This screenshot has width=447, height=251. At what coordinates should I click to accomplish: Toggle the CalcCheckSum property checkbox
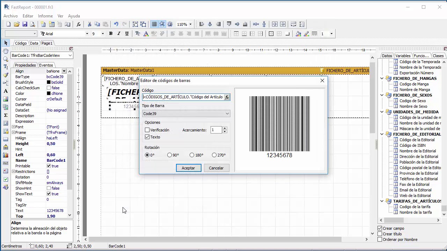49,88
